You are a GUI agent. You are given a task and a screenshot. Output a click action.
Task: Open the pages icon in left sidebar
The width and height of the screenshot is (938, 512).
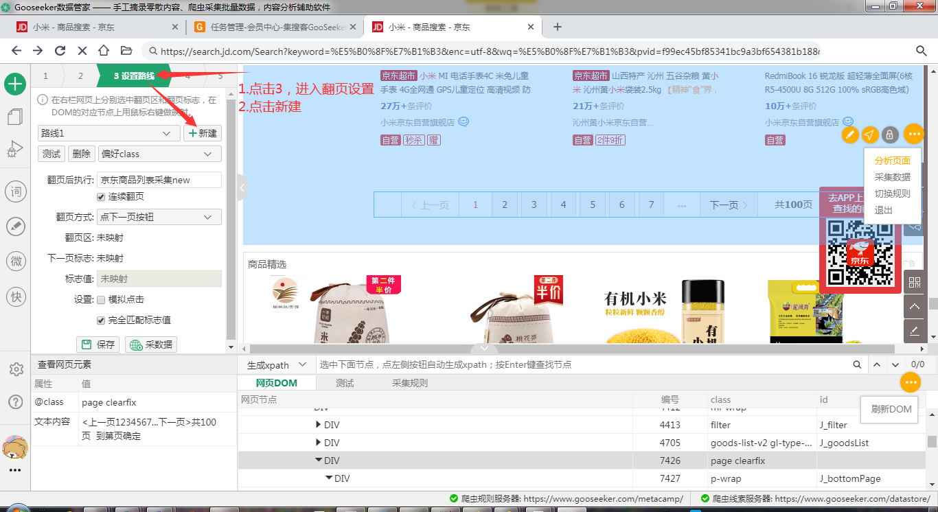point(15,116)
